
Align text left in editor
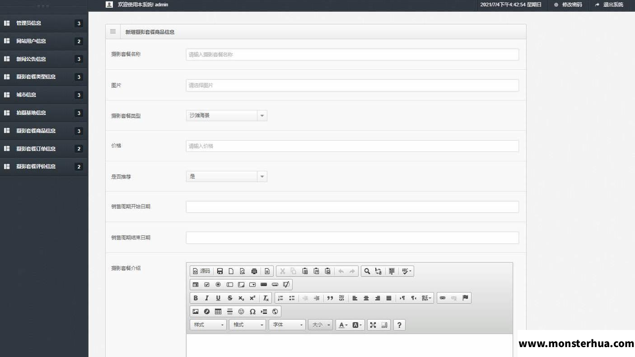point(355,298)
